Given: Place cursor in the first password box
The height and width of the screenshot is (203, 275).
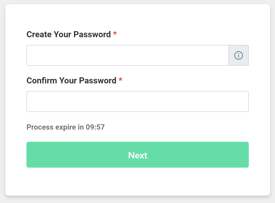Looking at the screenshot, I should pyautogui.click(x=128, y=55).
